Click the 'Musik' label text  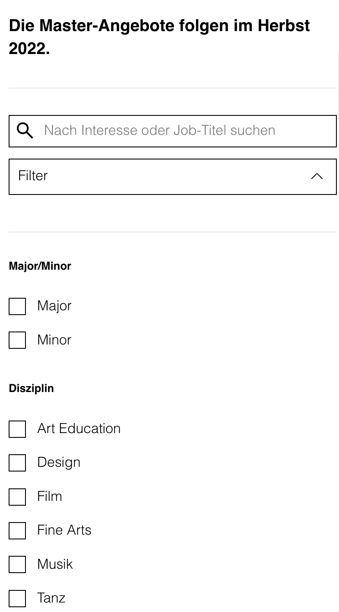pos(55,564)
